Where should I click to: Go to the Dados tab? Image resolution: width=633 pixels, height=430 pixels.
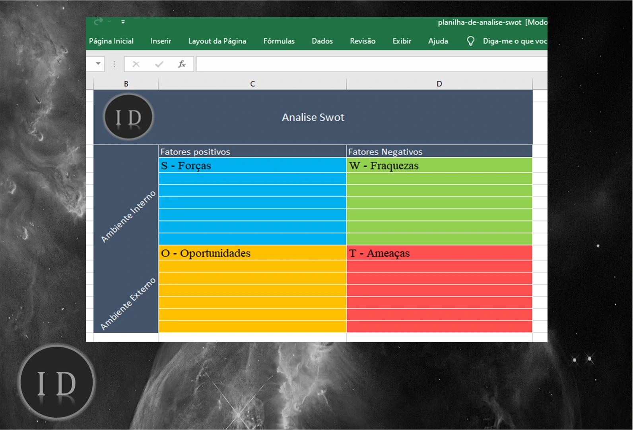click(322, 41)
